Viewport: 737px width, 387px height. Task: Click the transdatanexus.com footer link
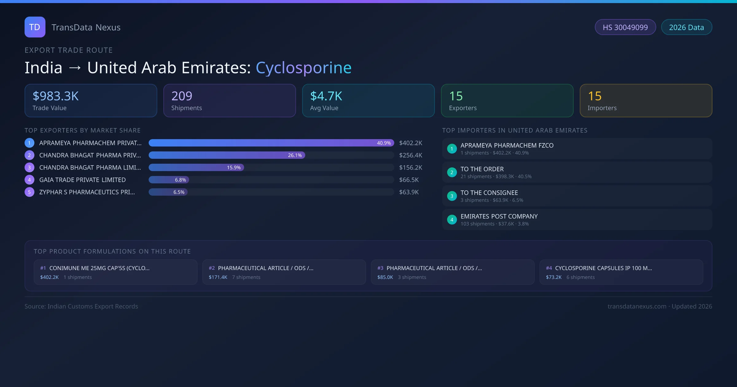pos(637,306)
